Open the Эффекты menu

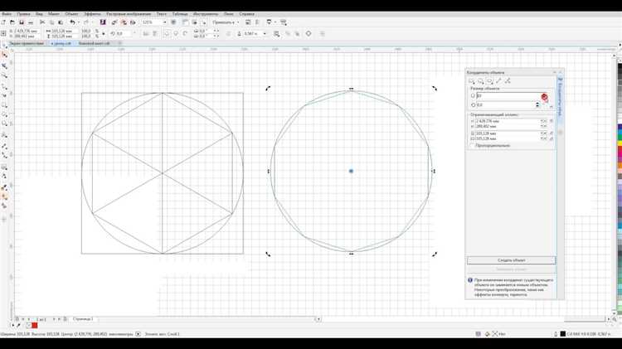[x=92, y=14]
